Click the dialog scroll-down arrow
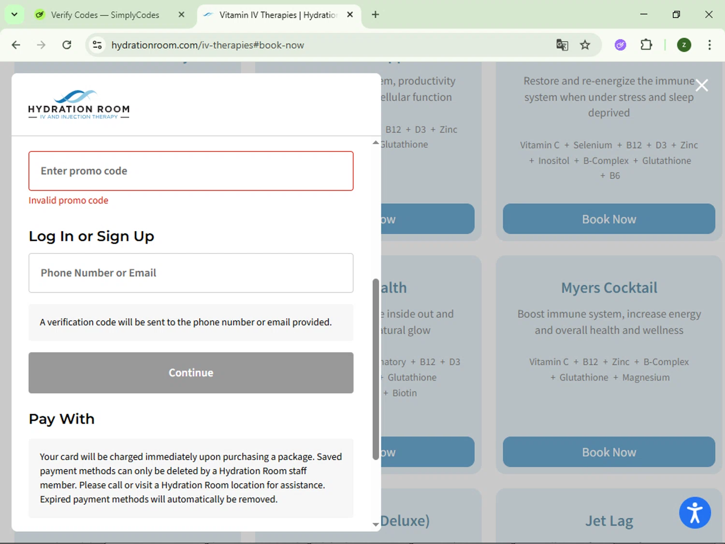This screenshot has height=544, width=725. (x=376, y=524)
